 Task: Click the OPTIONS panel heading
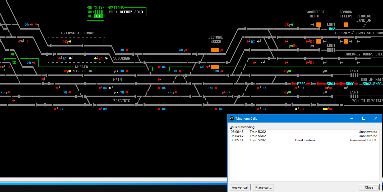(x=117, y=8)
